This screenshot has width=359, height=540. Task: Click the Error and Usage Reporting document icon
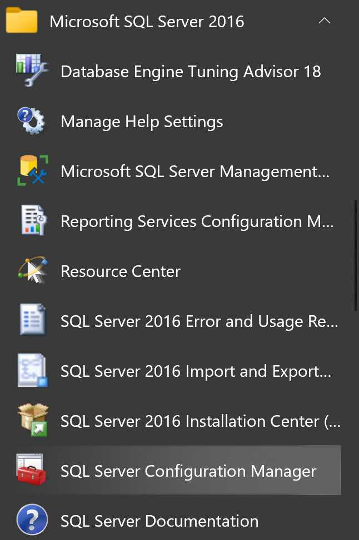(x=33, y=320)
